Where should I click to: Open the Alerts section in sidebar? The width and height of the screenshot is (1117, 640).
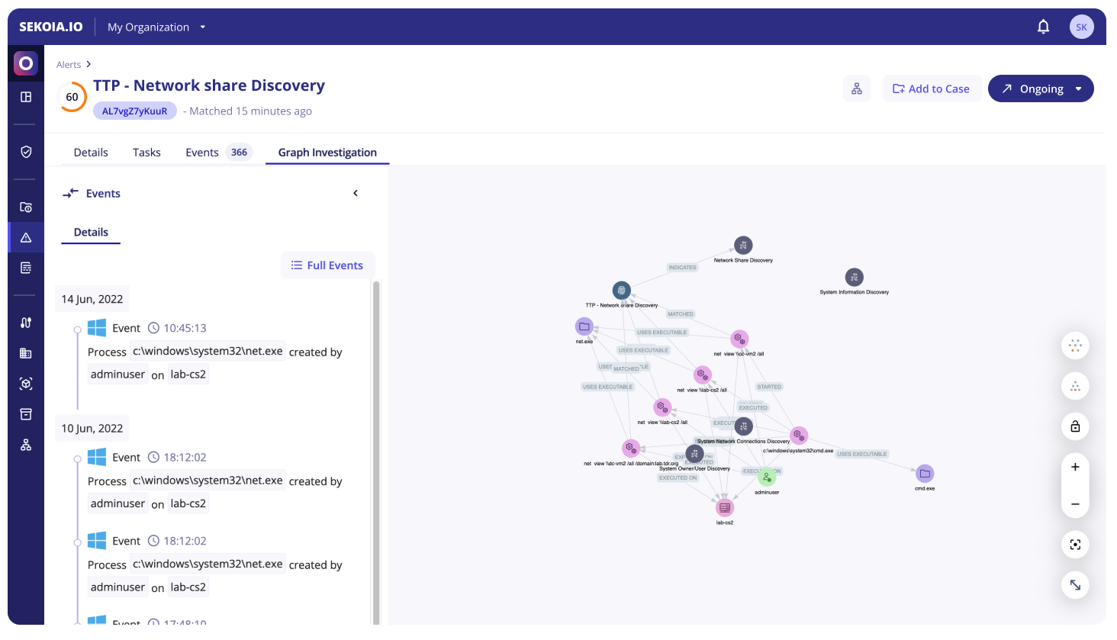coord(26,237)
